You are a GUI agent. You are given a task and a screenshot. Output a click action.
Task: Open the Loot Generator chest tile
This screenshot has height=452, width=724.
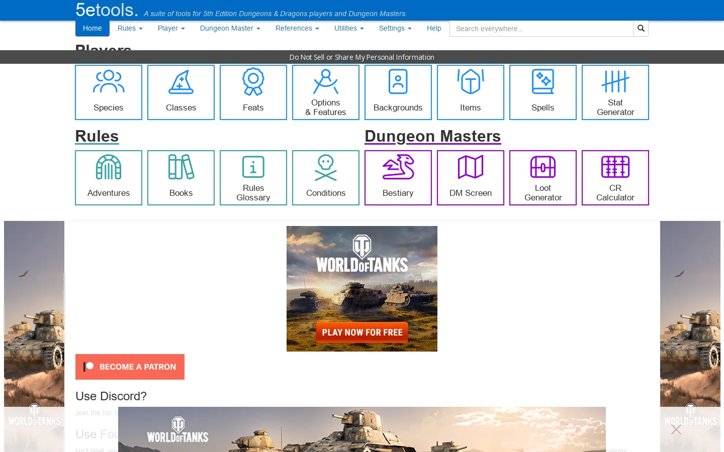coord(543,178)
